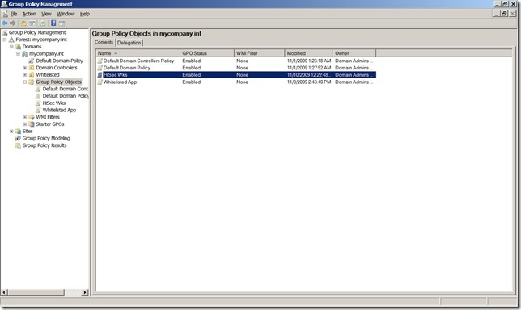Screen dimensions: 521x310
Task: Expand the Domain Controllers node
Action: 25,68
